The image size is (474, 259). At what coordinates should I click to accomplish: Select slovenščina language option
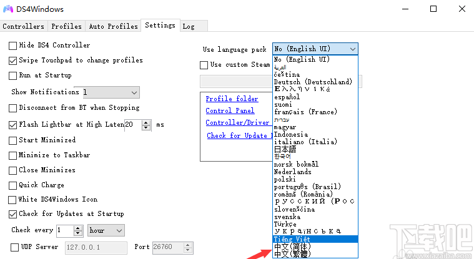click(x=315, y=209)
